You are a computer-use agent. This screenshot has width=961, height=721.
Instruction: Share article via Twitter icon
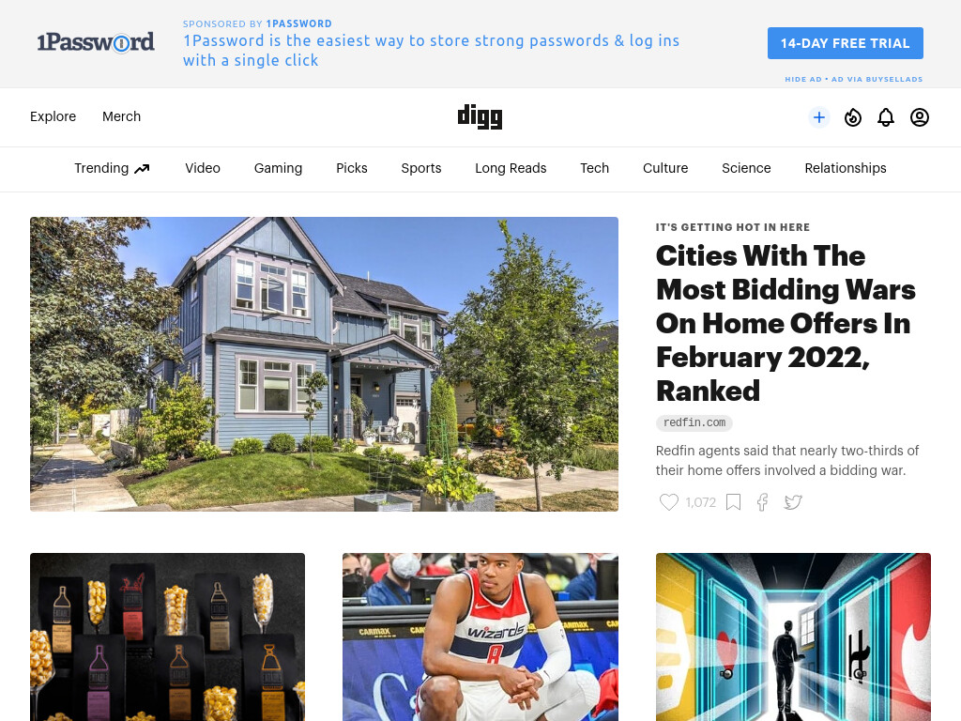point(793,502)
